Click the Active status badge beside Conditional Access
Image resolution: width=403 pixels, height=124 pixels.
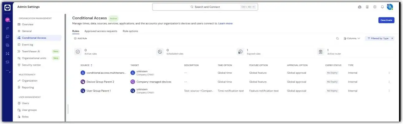pos(114,18)
